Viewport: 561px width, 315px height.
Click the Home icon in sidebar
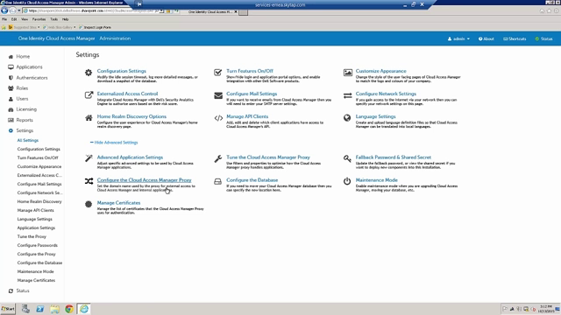11,56
